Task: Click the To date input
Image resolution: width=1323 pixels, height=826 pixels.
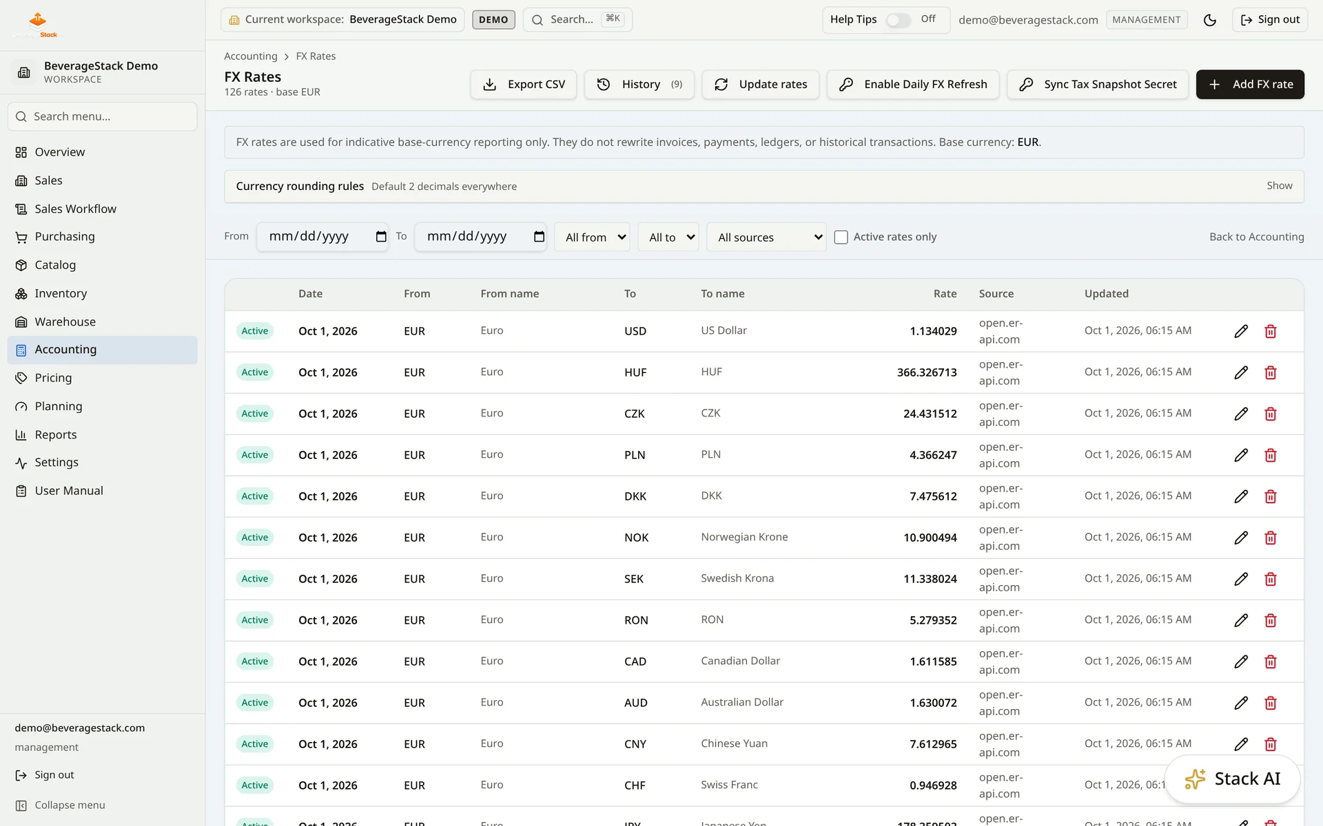Action: click(480, 237)
